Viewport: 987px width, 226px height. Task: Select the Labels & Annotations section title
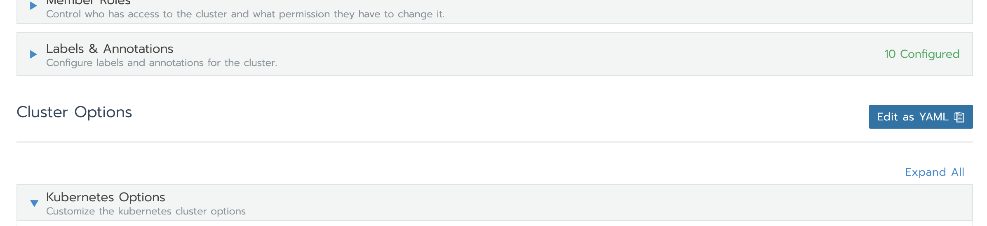pos(109,49)
